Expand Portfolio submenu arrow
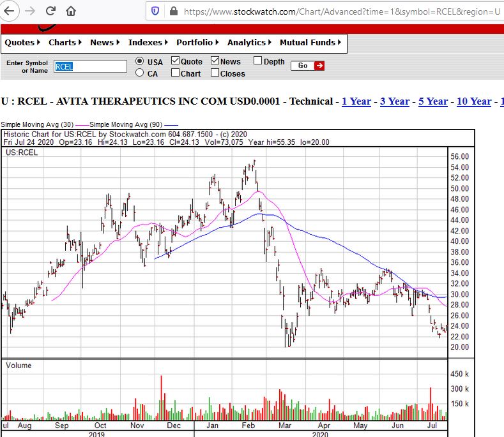The image size is (504, 437). coord(217,42)
